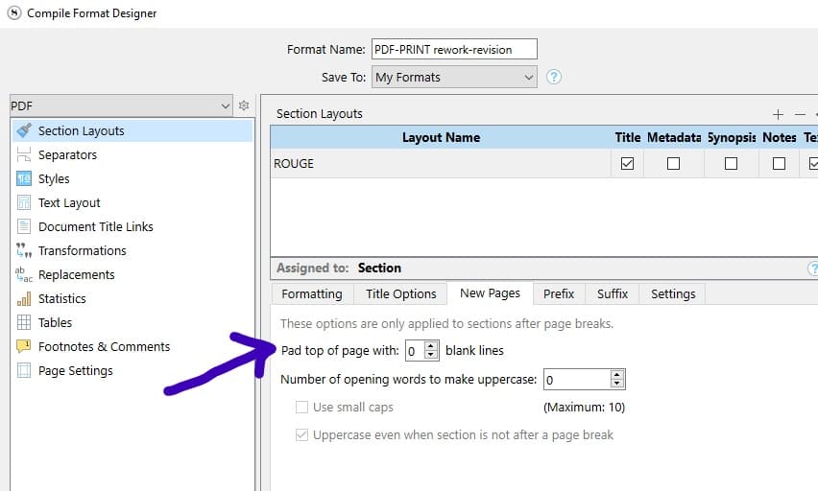Viewport: 818px width, 491px height.
Task: Click the Replacements ab-ac icon
Action: (24, 274)
